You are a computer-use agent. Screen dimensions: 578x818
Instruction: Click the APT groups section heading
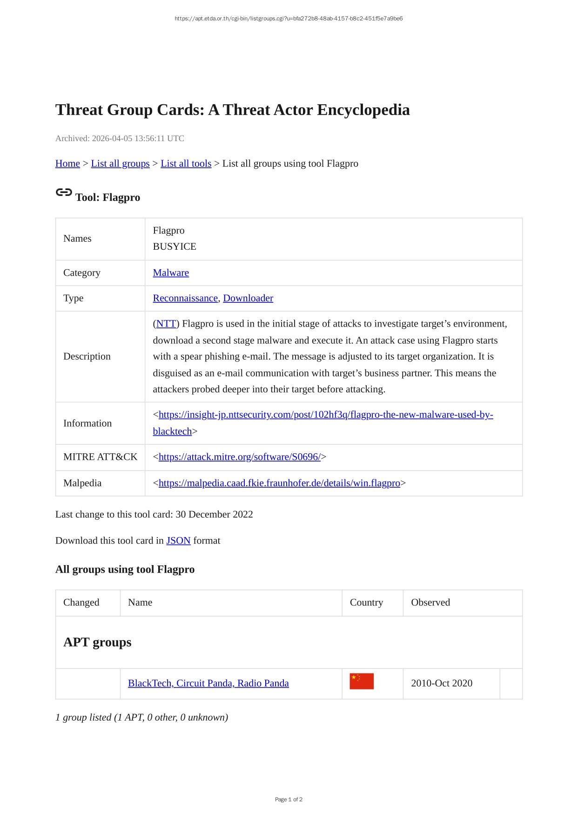coord(97,642)
